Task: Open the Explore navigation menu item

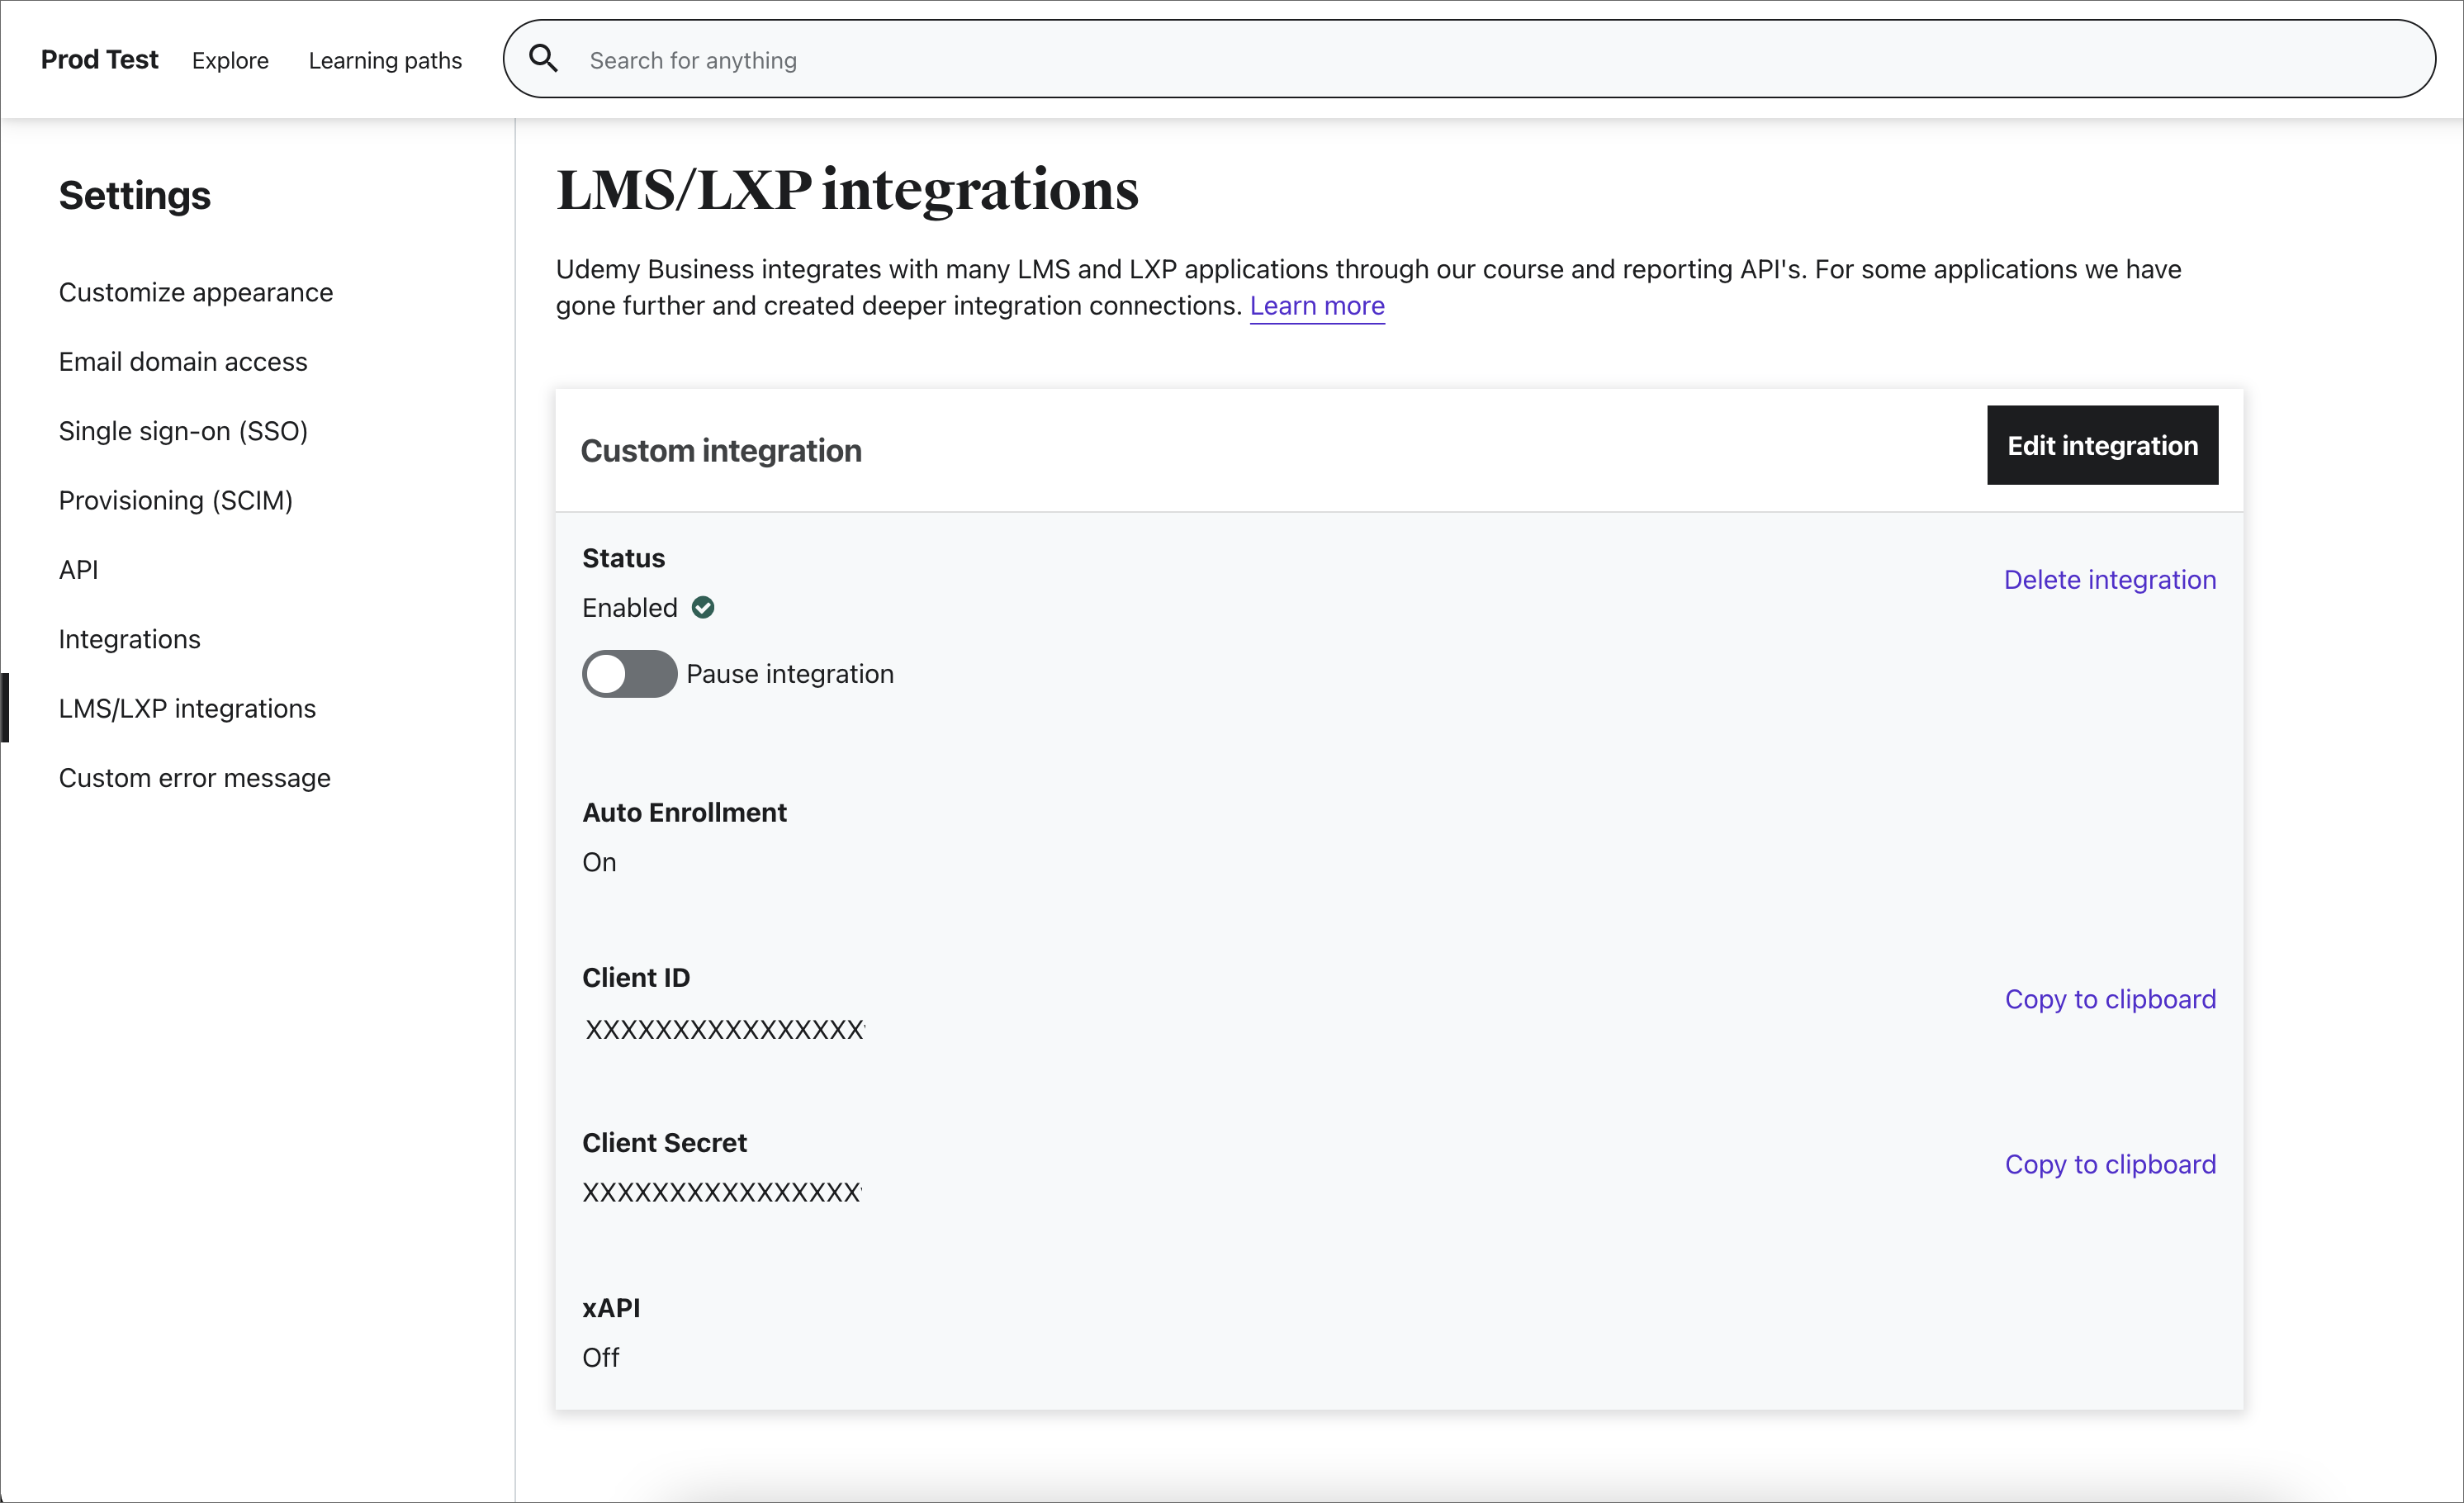Action: pos(230,59)
